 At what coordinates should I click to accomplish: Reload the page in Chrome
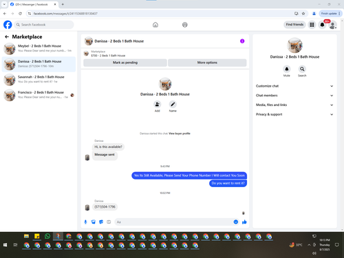[20, 14]
